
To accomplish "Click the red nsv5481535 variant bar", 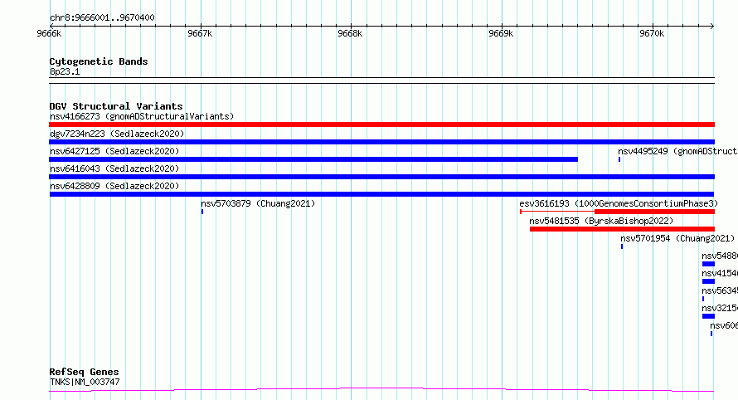I will (622, 229).
